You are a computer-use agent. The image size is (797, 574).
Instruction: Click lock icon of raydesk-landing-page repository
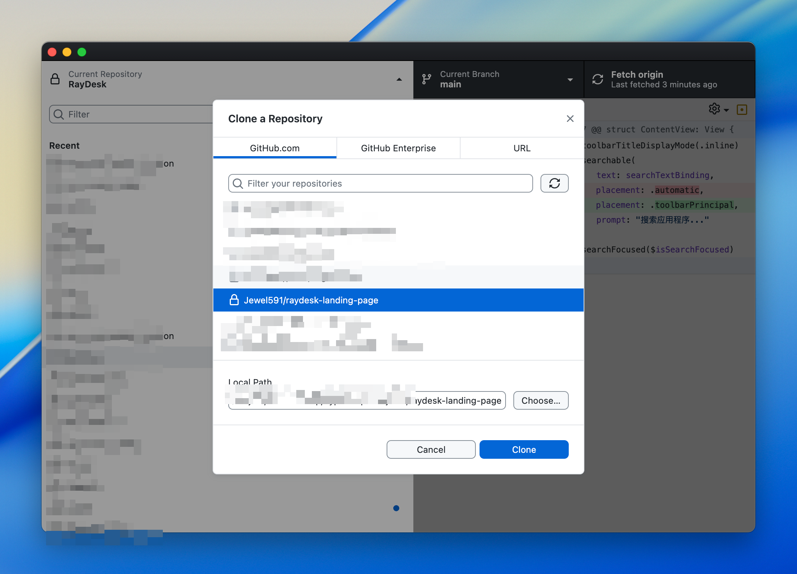pos(234,300)
